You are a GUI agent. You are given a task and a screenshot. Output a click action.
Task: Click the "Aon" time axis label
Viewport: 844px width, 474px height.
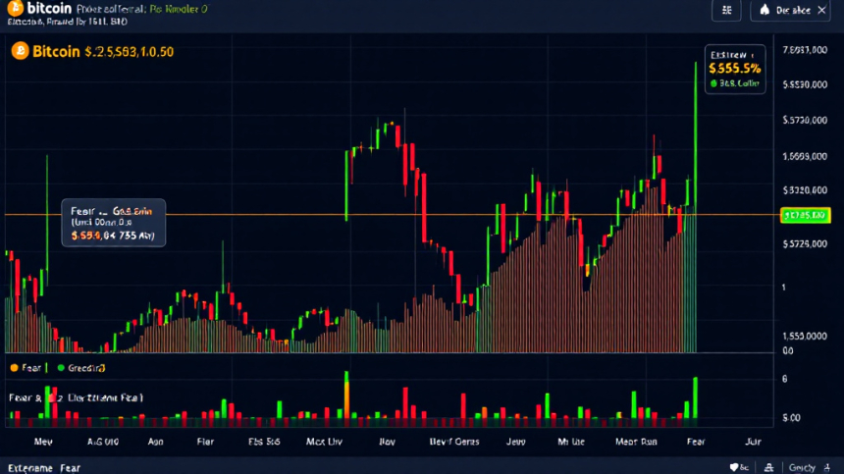[156, 442]
